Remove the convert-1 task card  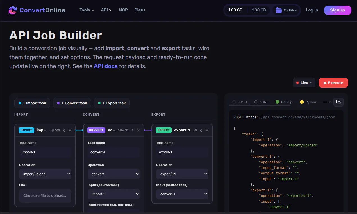[x=138, y=130]
